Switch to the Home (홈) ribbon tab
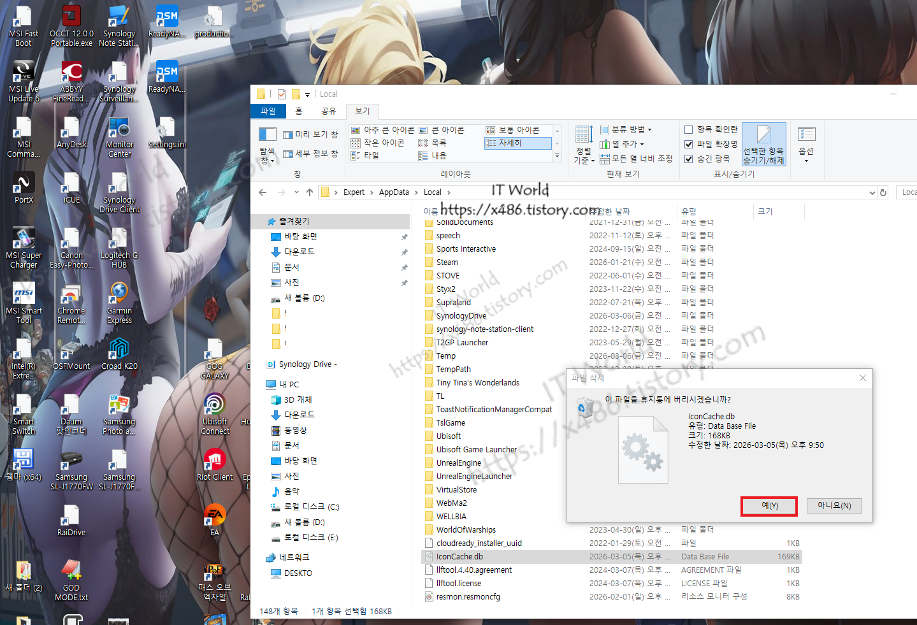This screenshot has height=625, width=917. pos(299,111)
